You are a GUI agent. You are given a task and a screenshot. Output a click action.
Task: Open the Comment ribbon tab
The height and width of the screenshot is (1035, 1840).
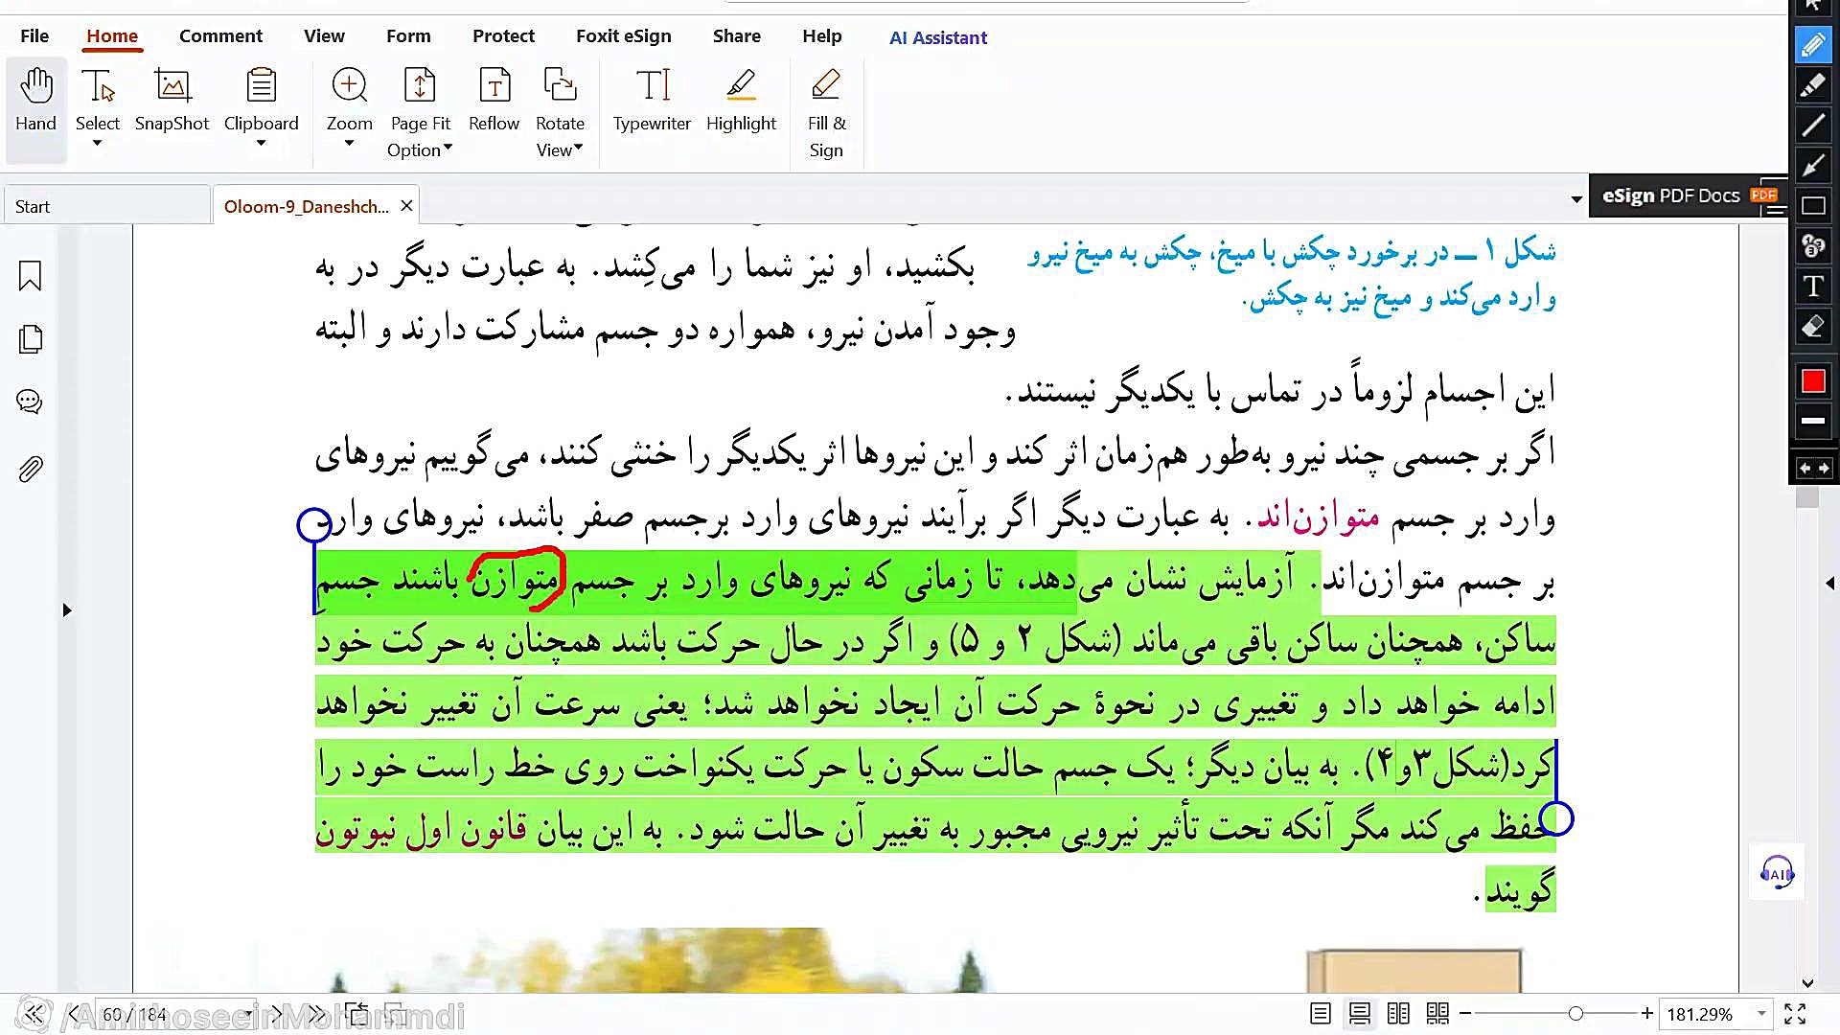pyautogui.click(x=220, y=36)
